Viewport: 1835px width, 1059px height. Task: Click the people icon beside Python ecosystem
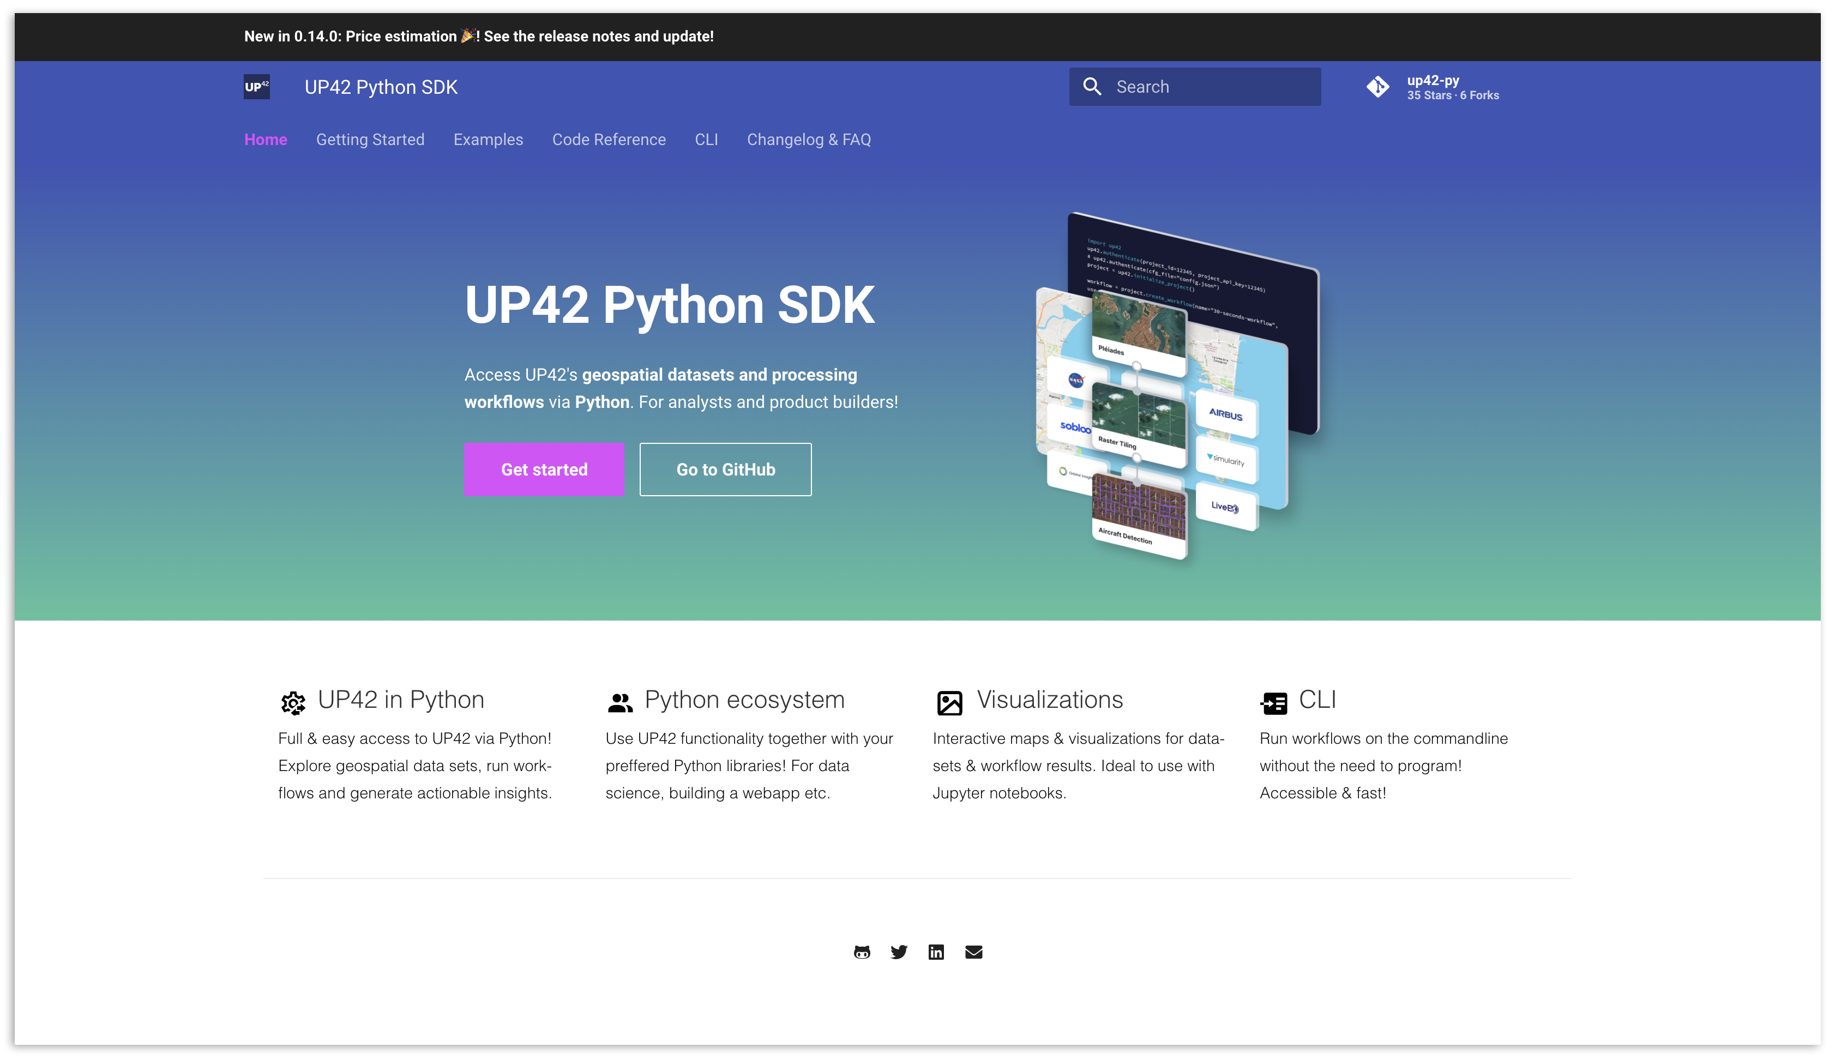tap(619, 702)
